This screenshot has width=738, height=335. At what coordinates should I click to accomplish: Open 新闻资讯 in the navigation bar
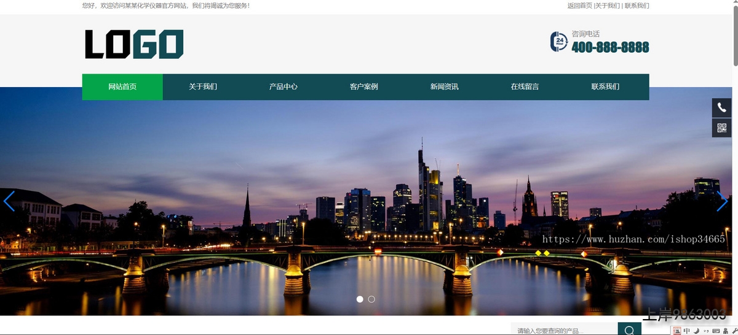coord(444,87)
